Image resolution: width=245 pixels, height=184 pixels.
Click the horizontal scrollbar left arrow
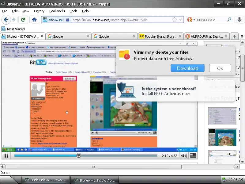click(2, 167)
